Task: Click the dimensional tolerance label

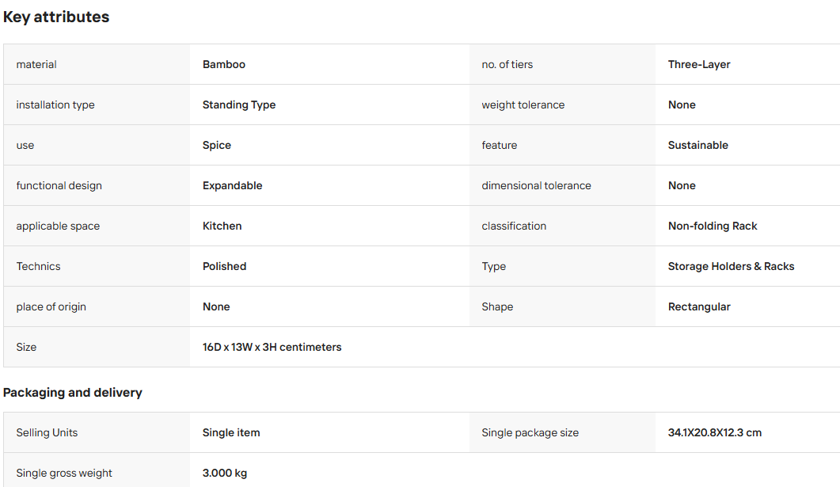Action: 536,185
